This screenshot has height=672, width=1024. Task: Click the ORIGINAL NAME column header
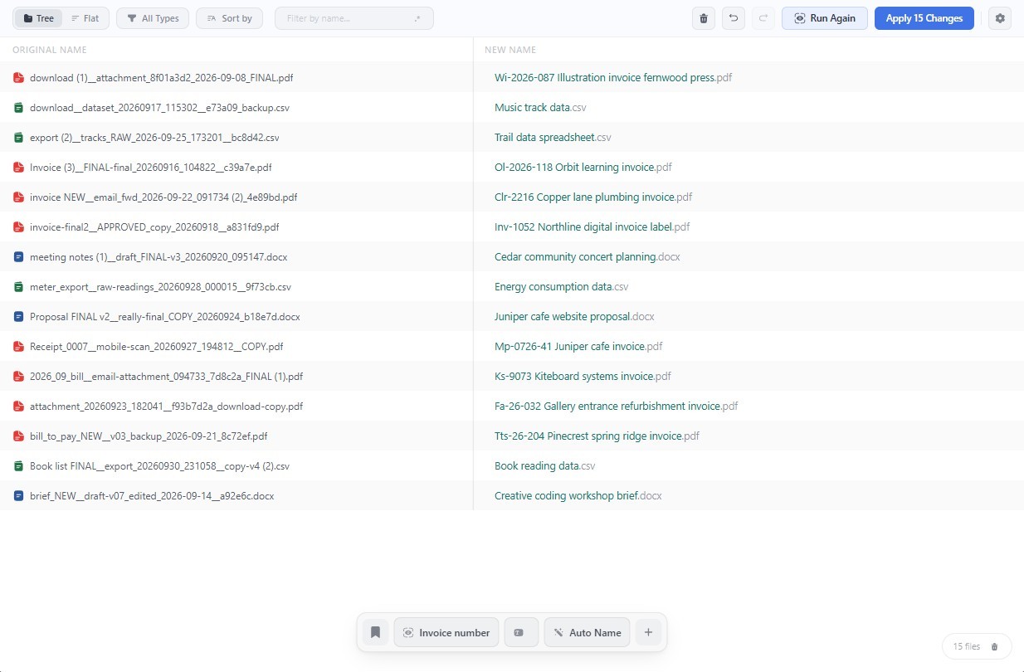pos(50,50)
